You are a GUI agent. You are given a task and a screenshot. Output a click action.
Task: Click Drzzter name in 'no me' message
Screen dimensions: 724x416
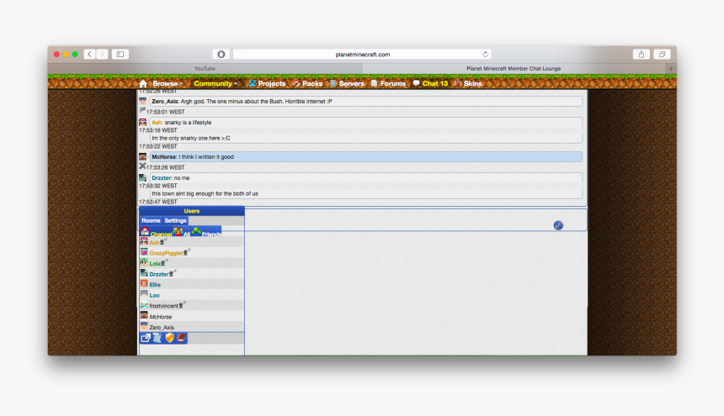[162, 178]
